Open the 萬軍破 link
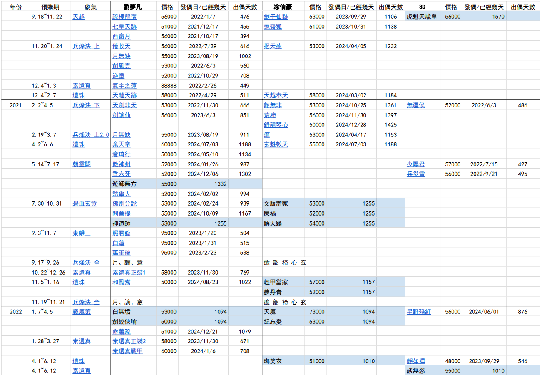Screen dimensions: 542x377 (122, 253)
